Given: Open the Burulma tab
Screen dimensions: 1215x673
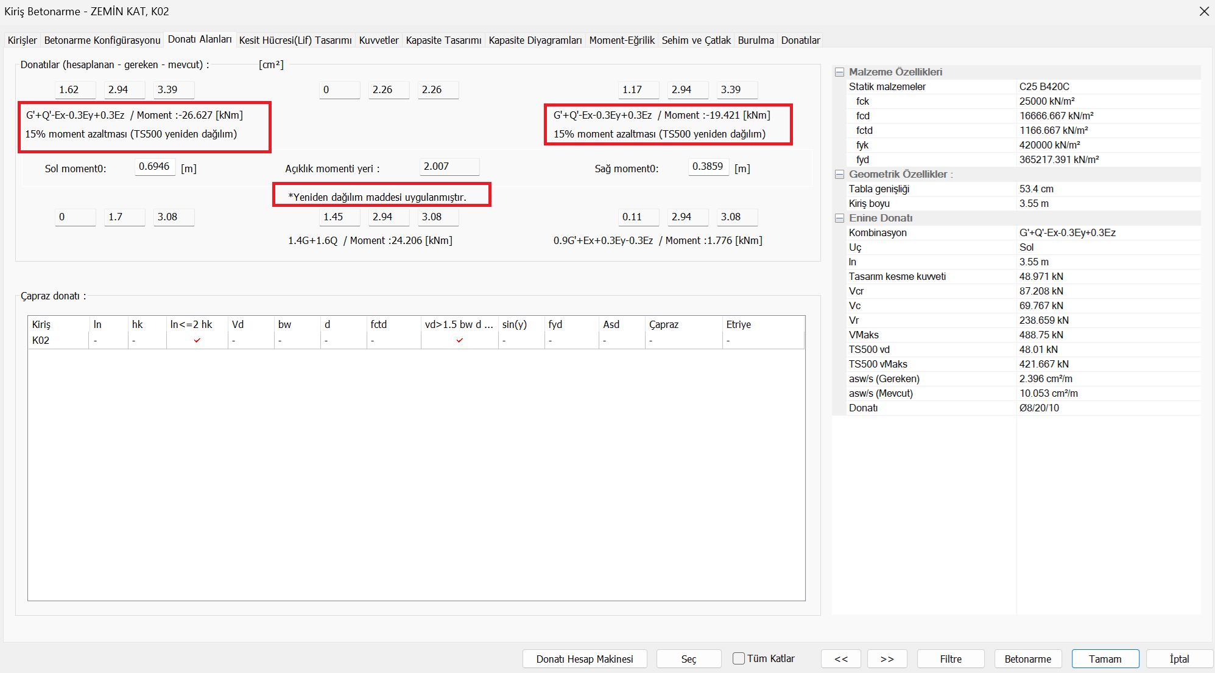Looking at the screenshot, I should pos(755,40).
